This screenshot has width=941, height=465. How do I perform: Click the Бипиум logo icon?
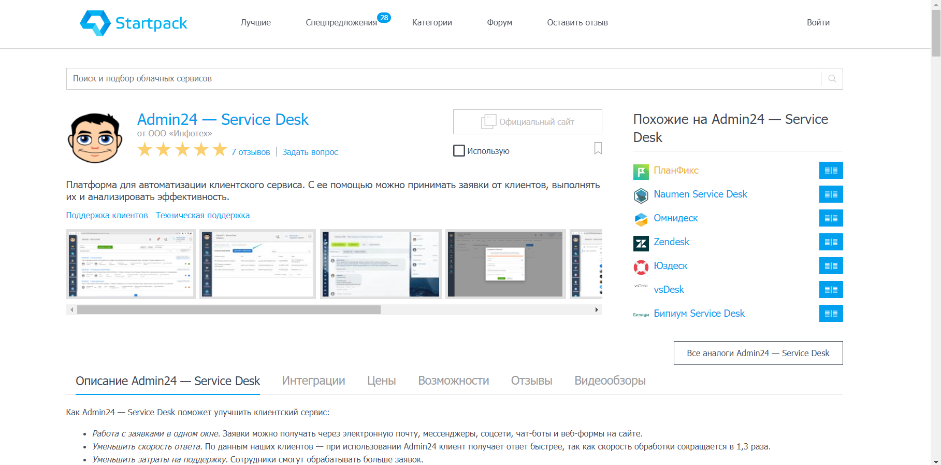641,315
